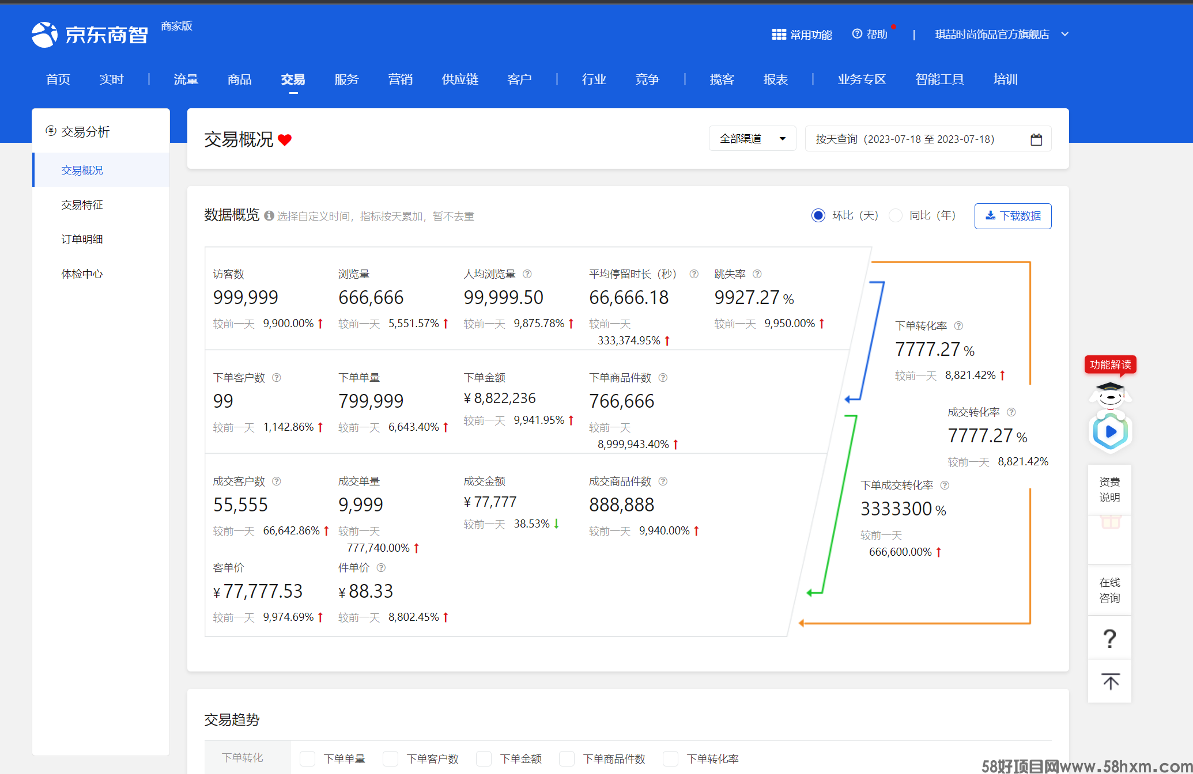Expand the store account dropdown chevron
The width and height of the screenshot is (1193, 774).
(x=1064, y=34)
